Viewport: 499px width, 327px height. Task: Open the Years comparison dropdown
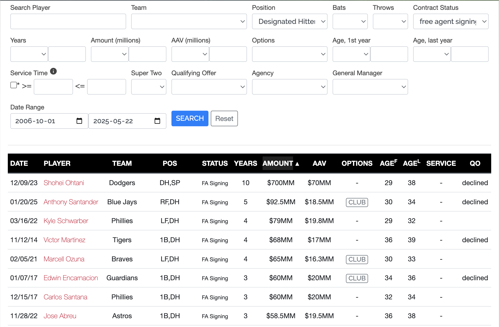coord(29,54)
